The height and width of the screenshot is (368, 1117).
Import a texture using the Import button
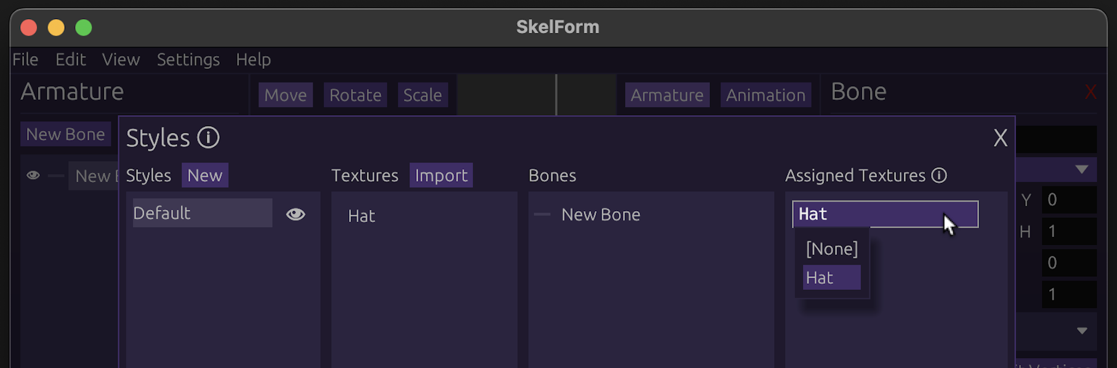(x=441, y=175)
